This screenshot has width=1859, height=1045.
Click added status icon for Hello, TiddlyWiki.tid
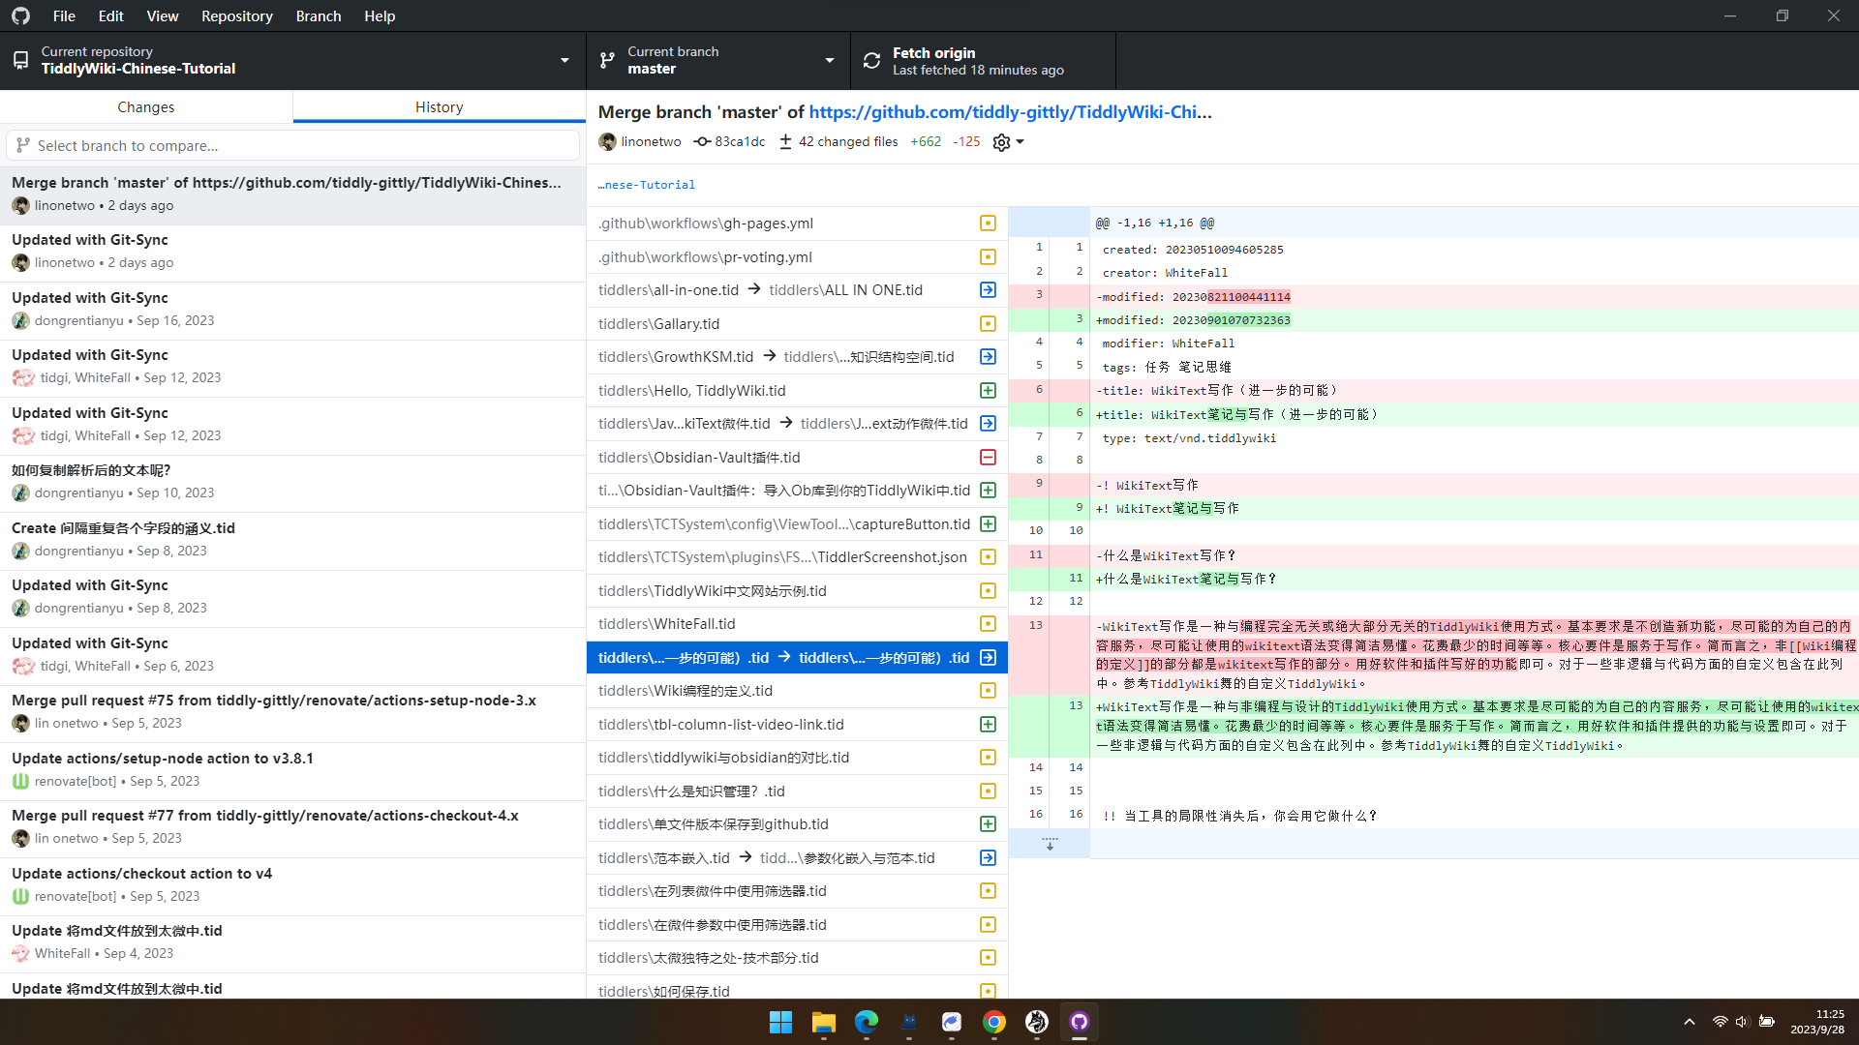(x=988, y=390)
